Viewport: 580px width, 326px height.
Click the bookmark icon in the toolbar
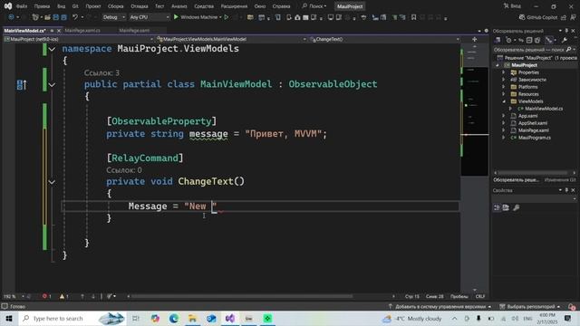[x=413, y=17]
